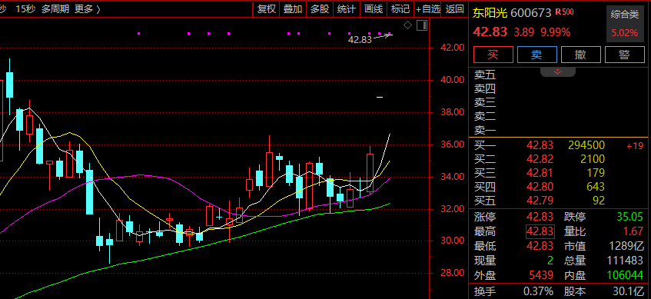Click the 撤 cancel order button

581,55
